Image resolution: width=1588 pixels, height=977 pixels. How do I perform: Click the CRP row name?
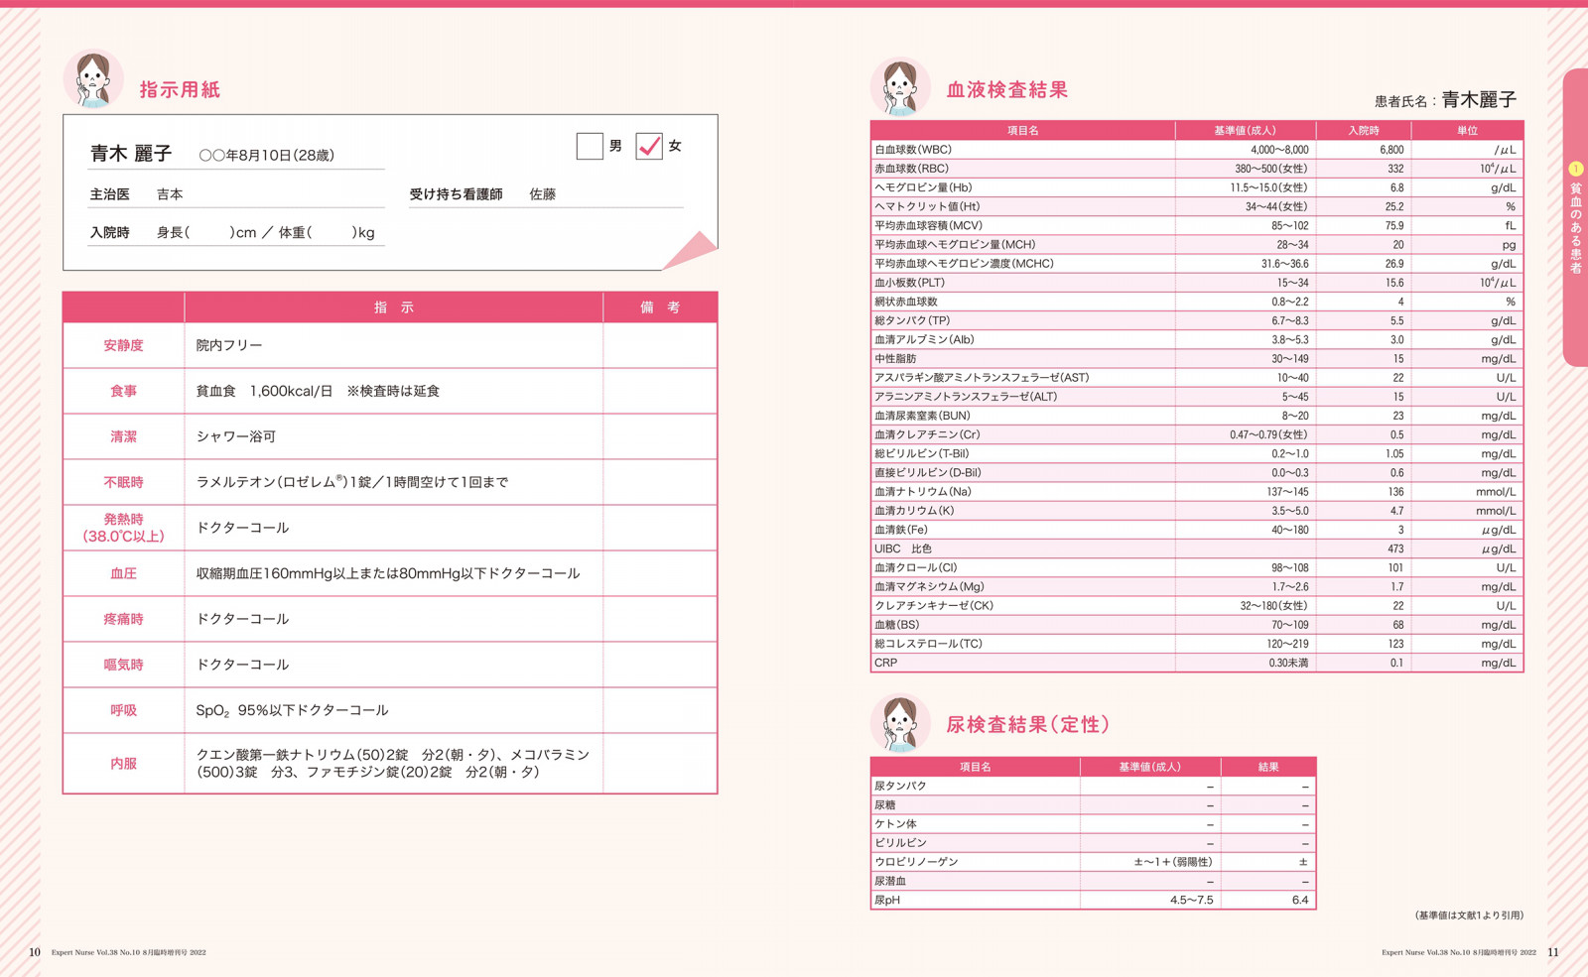(885, 663)
